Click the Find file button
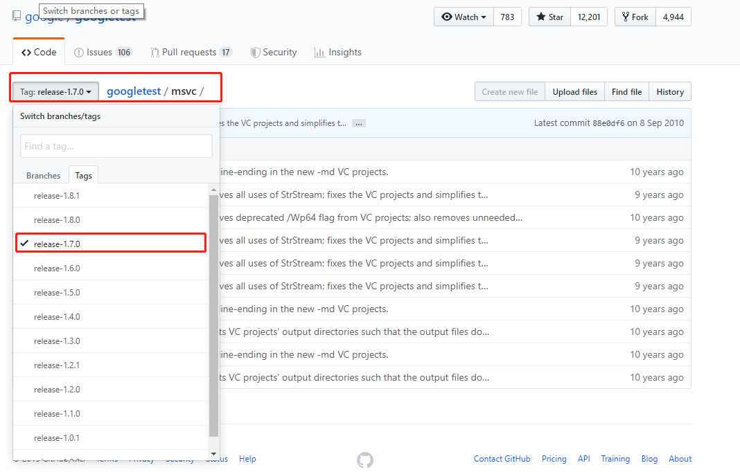 pos(627,92)
